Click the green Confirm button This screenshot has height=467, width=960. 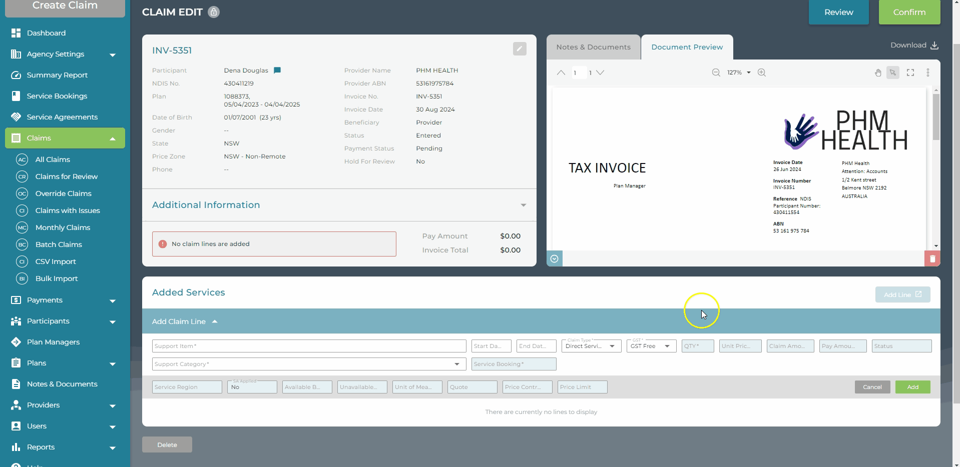pos(909,12)
